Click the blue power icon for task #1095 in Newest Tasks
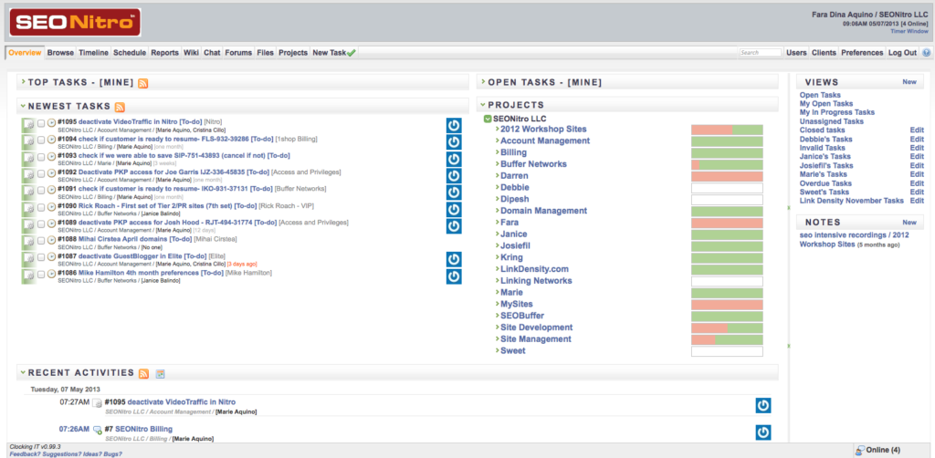 454,125
